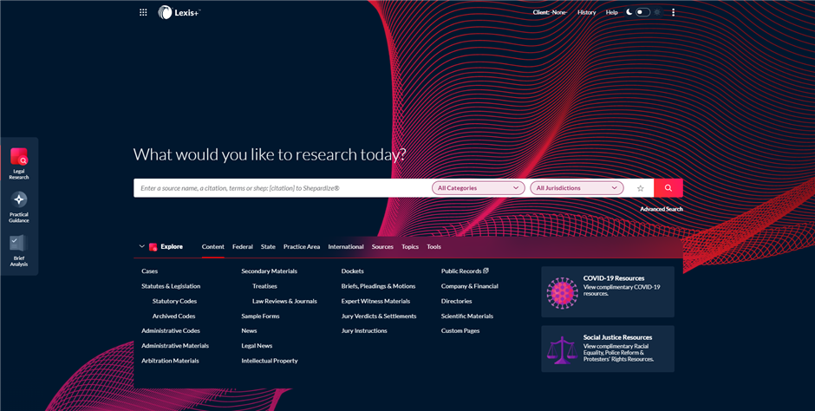Screen dimensions: 815x411
Task: Switch to the Practice Area tab
Action: 302,247
